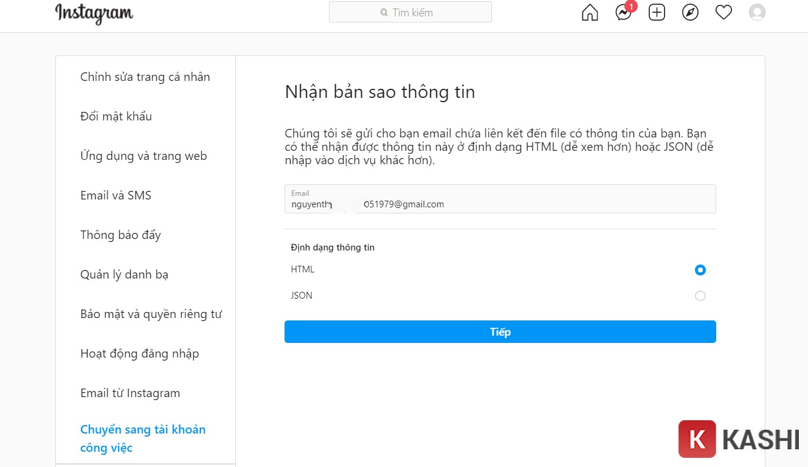Click the Home icon in the top navigation
Screen dimensions: 808x467
(589, 12)
